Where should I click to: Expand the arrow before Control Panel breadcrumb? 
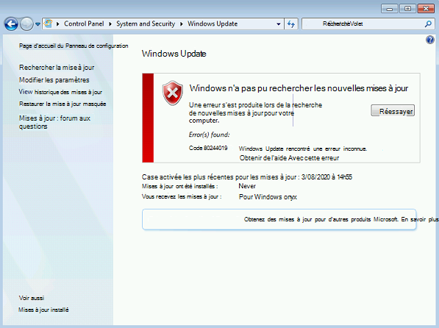point(58,24)
